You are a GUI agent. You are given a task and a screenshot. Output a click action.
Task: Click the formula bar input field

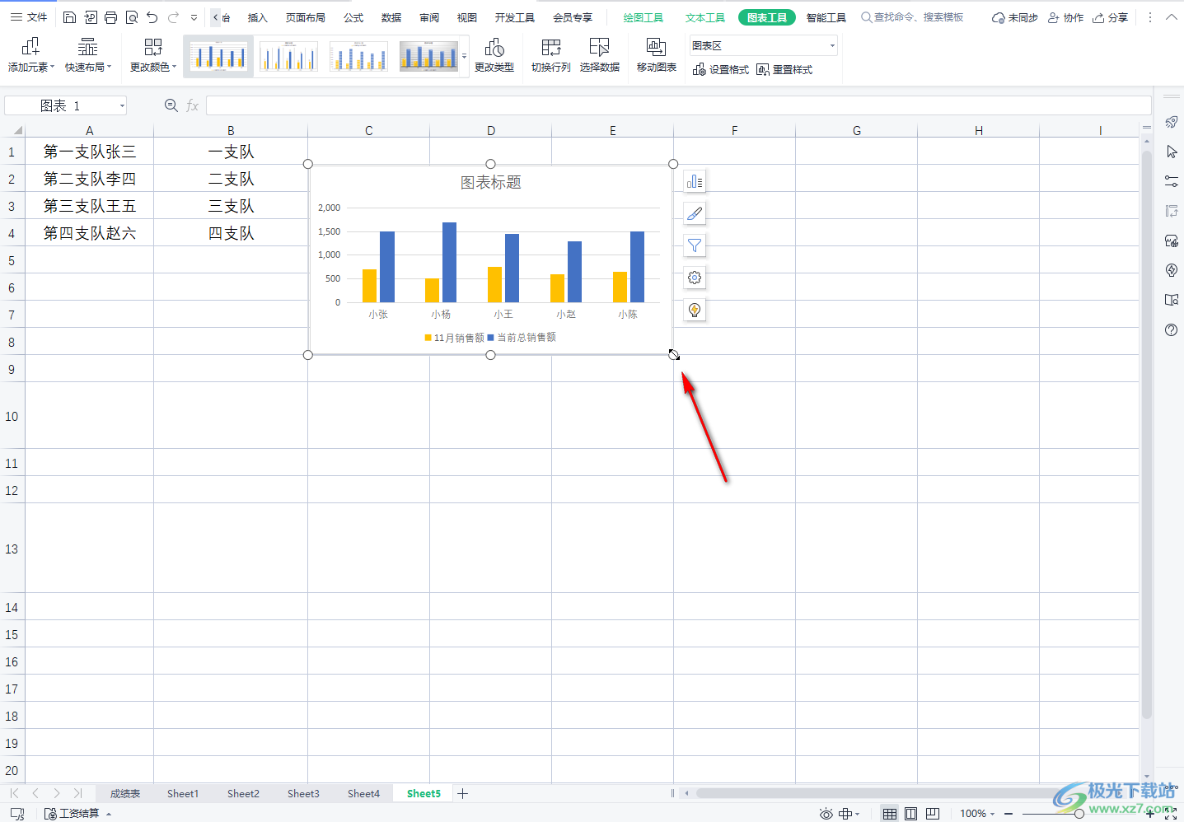pos(678,105)
